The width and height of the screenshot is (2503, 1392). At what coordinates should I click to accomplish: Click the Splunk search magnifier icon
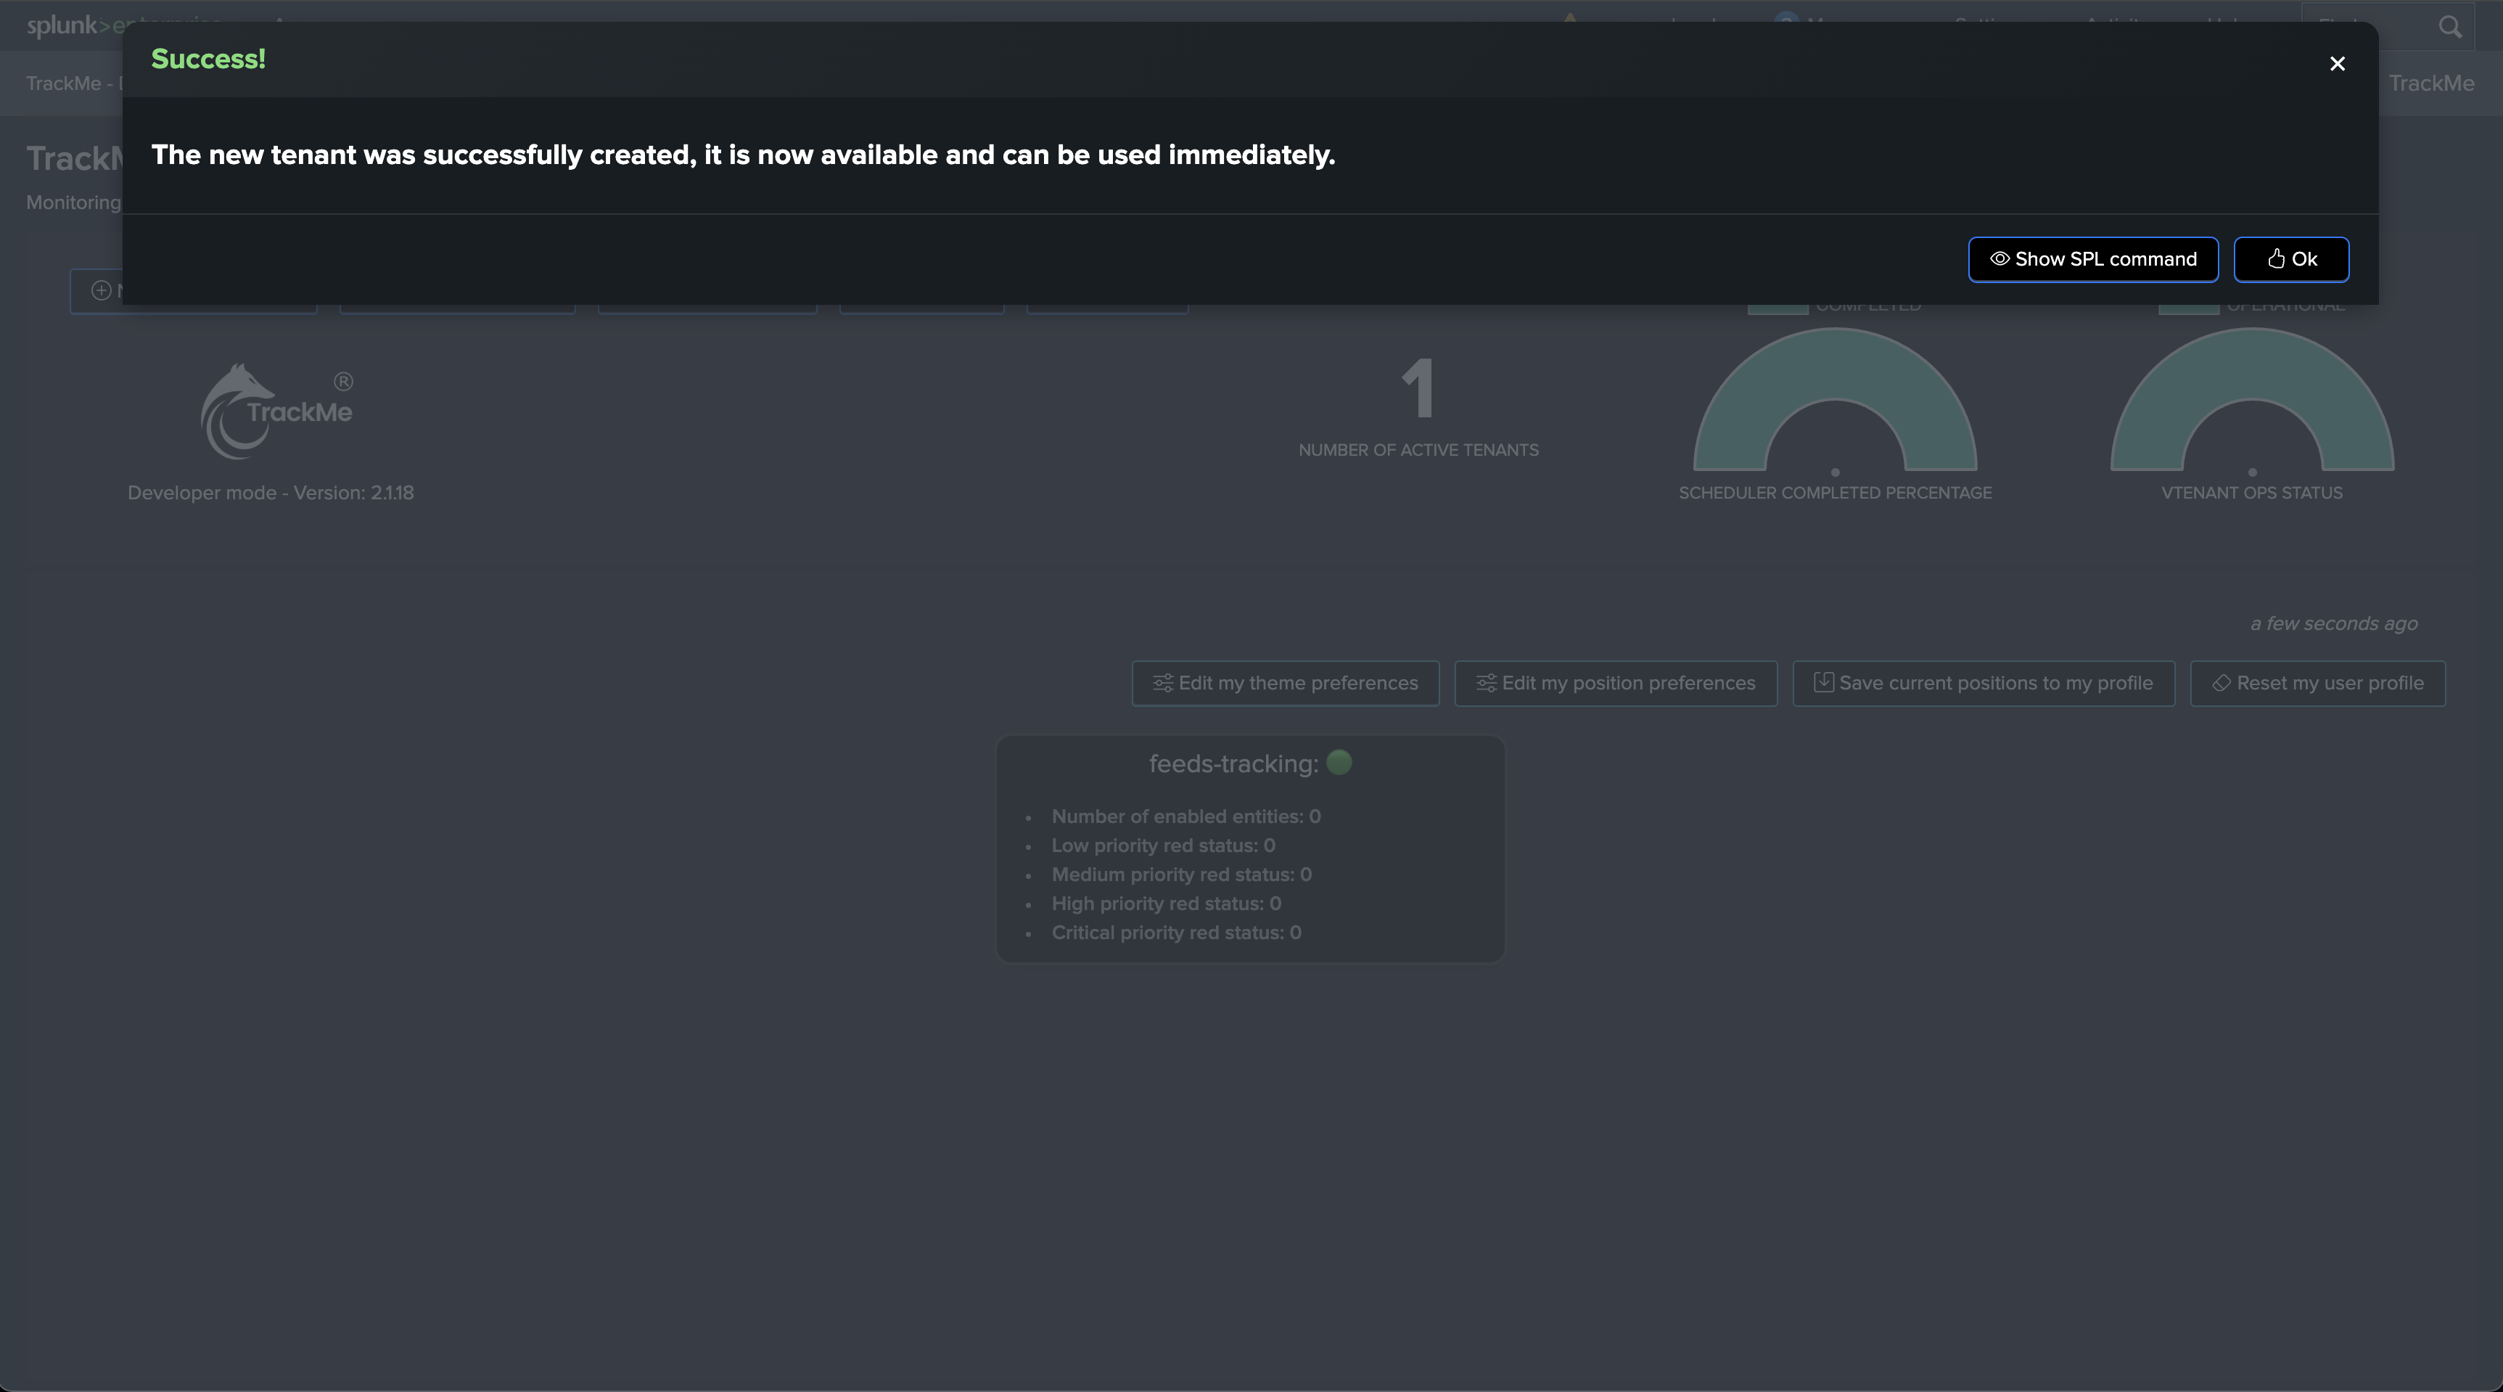(x=2451, y=28)
